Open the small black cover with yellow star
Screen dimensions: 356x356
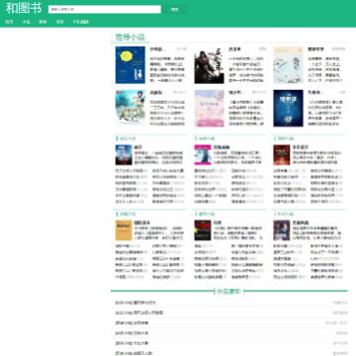(x=203, y=230)
